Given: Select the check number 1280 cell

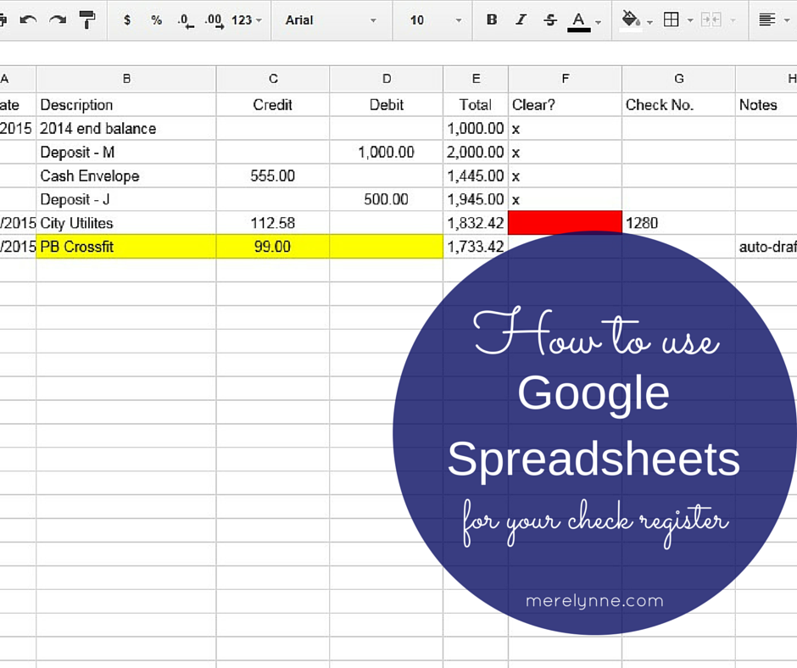Looking at the screenshot, I should click(678, 223).
